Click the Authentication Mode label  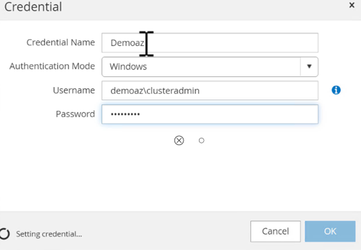(52, 67)
